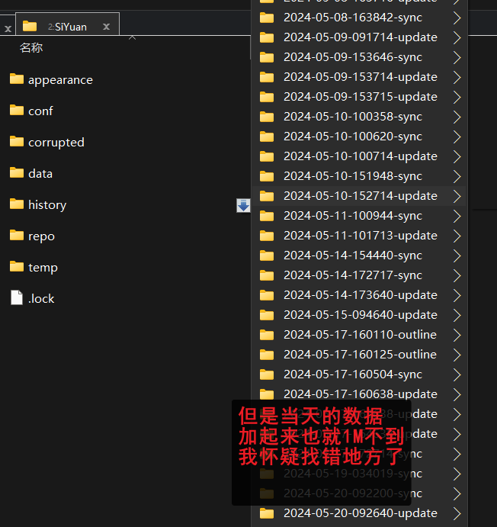Viewport: 497px width, 527px height.
Task: Click folder icon of 2024-05-09-153715-update
Action: (x=267, y=97)
